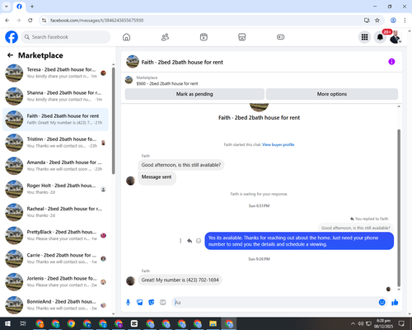Reload the Facebook page

coord(30,21)
